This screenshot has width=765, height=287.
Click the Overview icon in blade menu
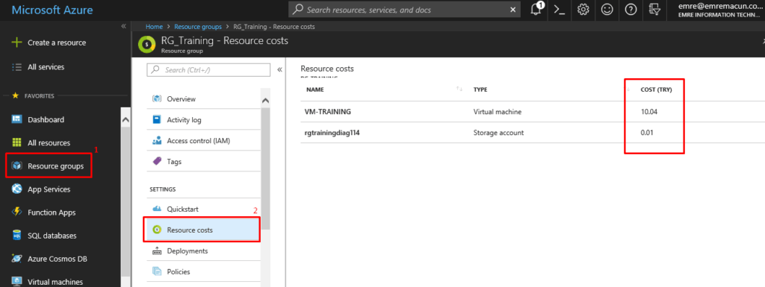157,98
